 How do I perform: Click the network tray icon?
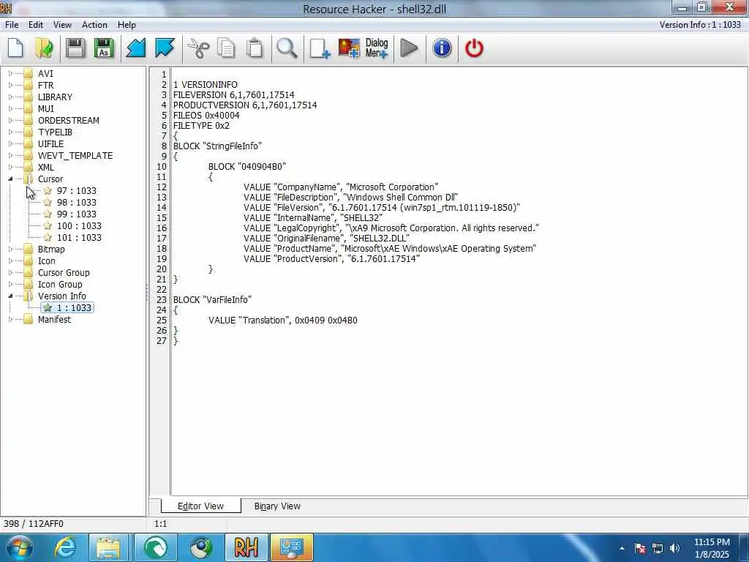click(658, 548)
